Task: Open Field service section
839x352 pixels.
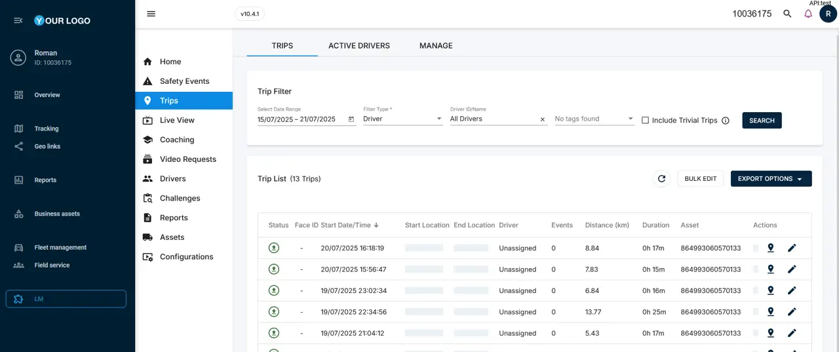Action: coord(52,265)
